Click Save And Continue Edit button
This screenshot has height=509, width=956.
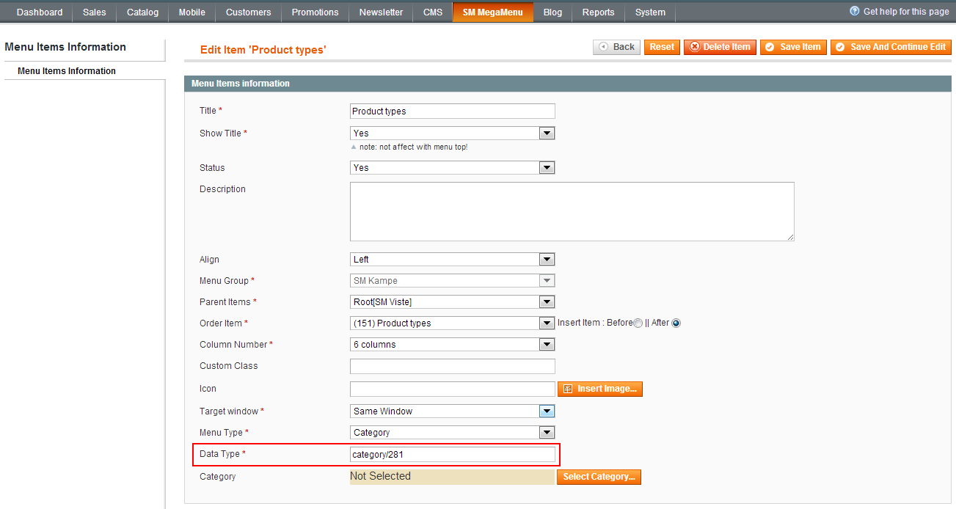(x=891, y=47)
